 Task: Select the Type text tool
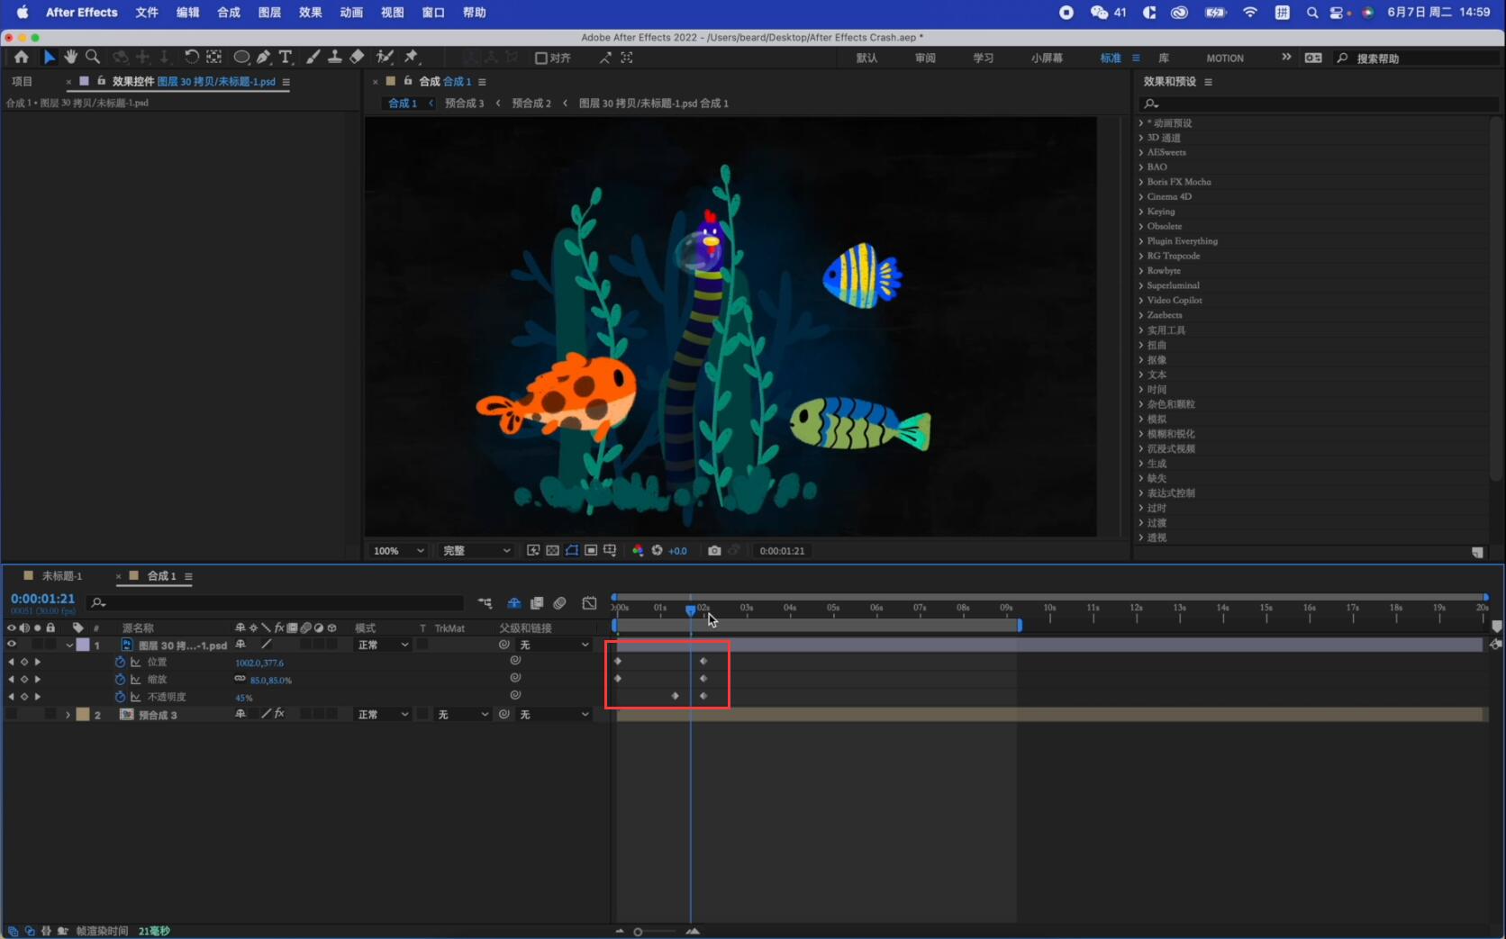[285, 57]
